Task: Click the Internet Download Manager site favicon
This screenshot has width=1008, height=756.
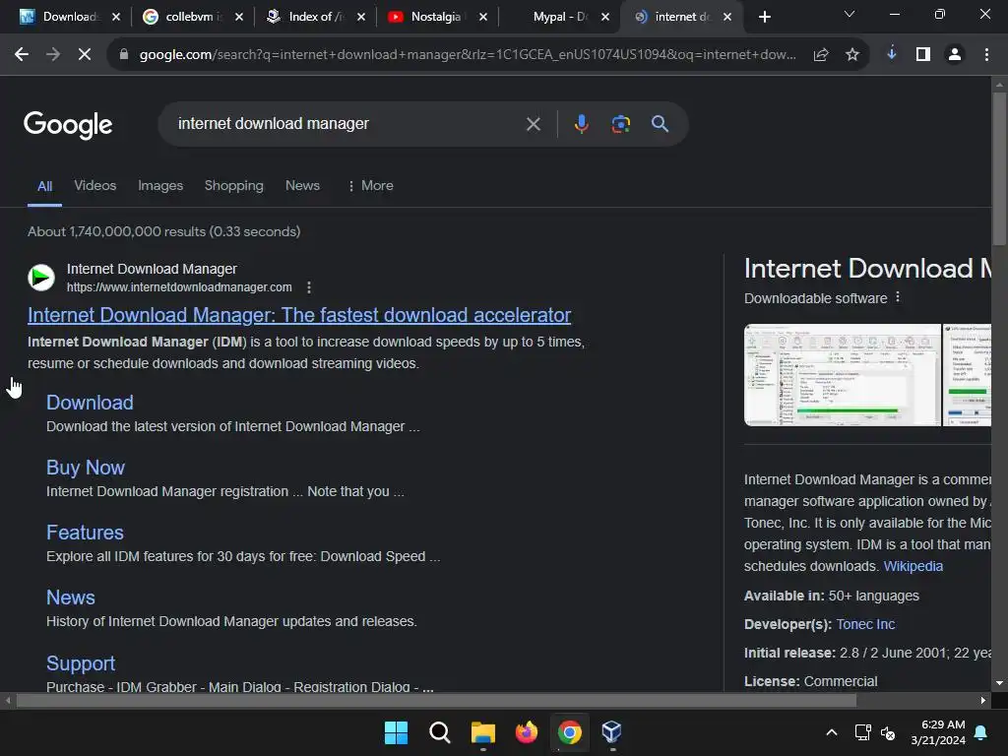Action: click(x=41, y=278)
